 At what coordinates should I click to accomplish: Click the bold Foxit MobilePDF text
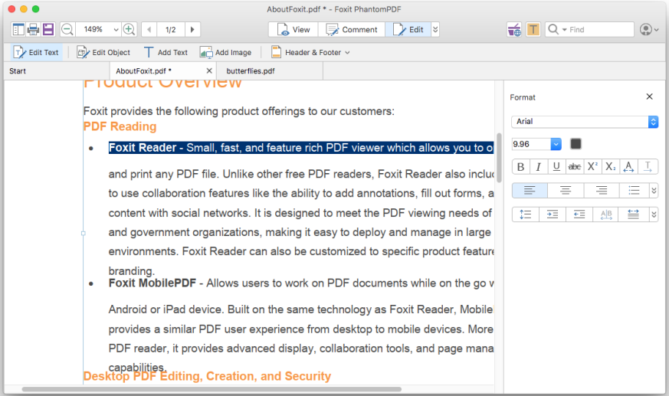152,283
